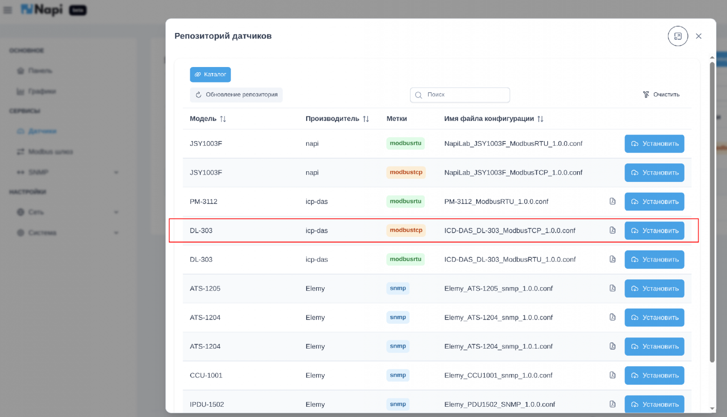727x417 pixels.
Task: Sort the table by Модель column
Action: click(x=223, y=119)
